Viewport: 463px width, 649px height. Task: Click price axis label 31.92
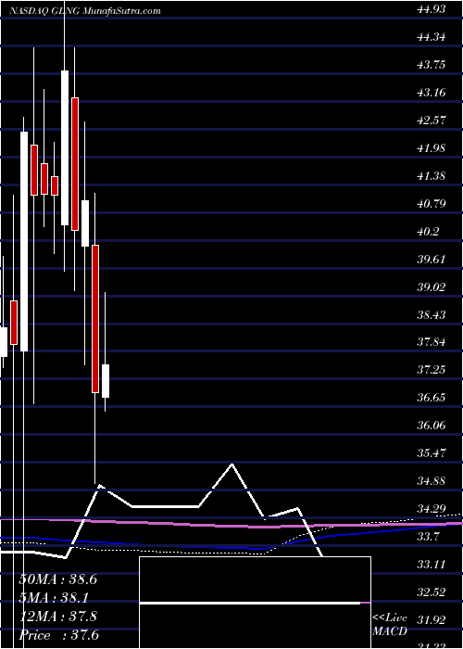click(431, 620)
